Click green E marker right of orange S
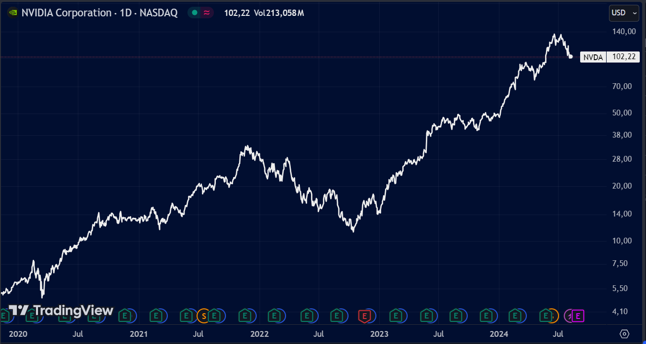Image resolution: width=646 pixels, height=344 pixels. pyautogui.click(x=215, y=316)
